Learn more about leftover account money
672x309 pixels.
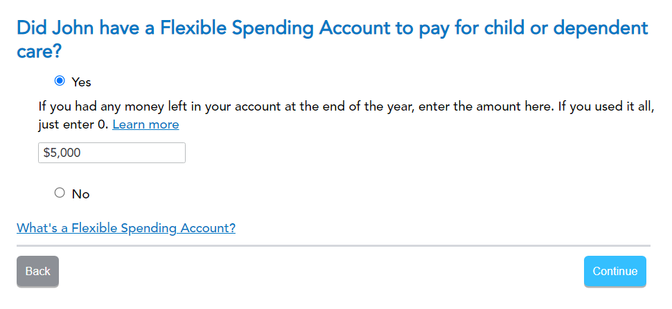point(145,124)
